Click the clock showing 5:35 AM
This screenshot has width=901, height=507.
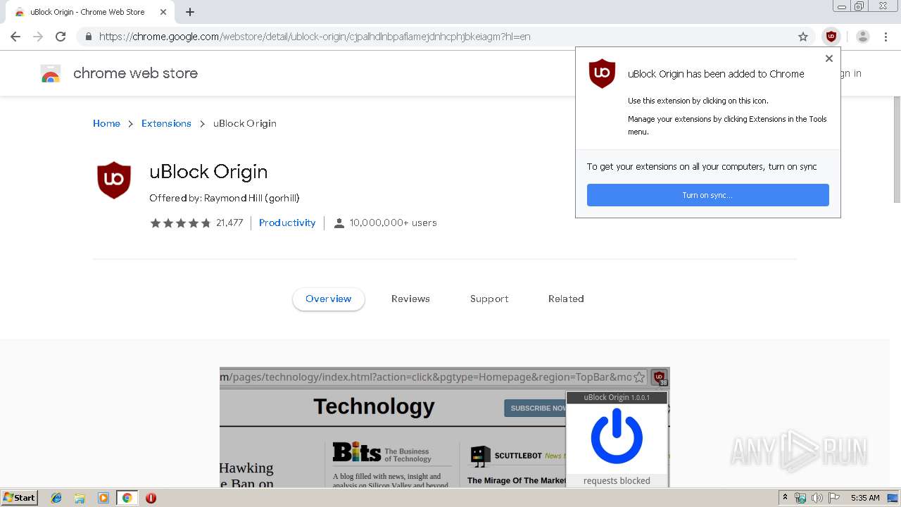click(865, 498)
